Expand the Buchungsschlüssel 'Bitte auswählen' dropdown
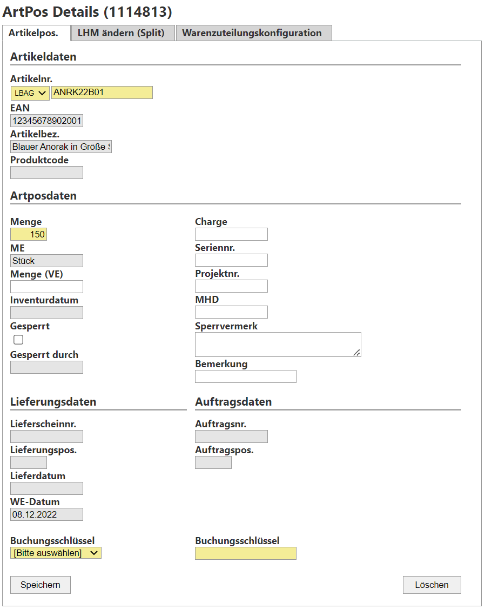Image resolution: width=485 pixels, height=609 pixels. click(x=56, y=553)
